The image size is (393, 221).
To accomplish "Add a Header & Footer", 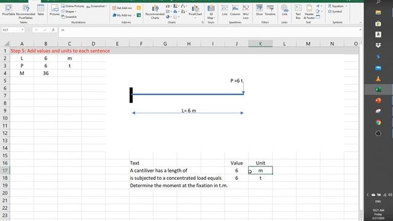I will [x=309, y=12].
